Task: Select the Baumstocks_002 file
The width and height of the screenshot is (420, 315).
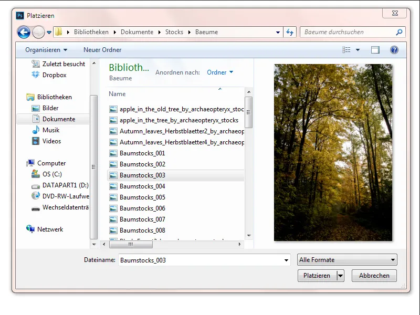Action: point(137,164)
